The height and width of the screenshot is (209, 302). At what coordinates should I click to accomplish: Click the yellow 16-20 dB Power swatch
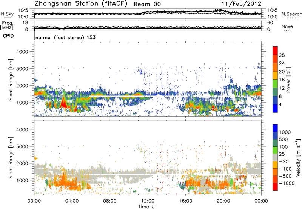tap(275, 75)
